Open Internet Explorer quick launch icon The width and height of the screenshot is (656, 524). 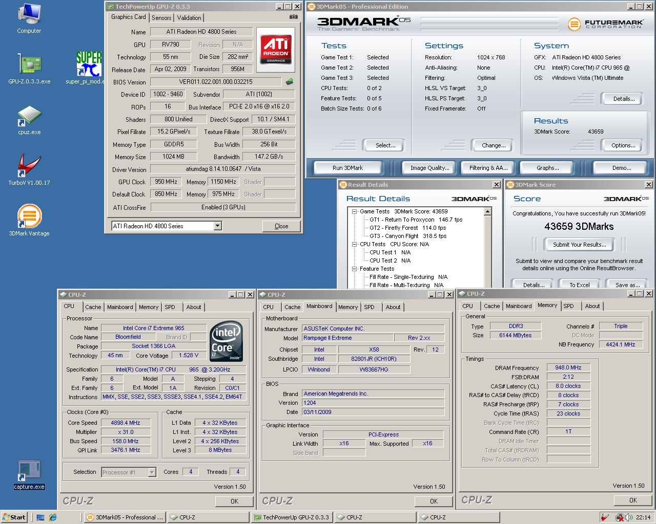pos(53,517)
